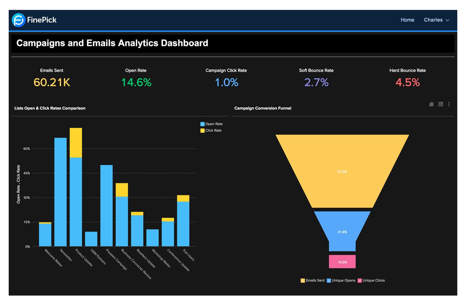Open the three-dot options menu on the funnel chart
Image resolution: width=466 pixels, height=299 pixels.
click(x=449, y=104)
